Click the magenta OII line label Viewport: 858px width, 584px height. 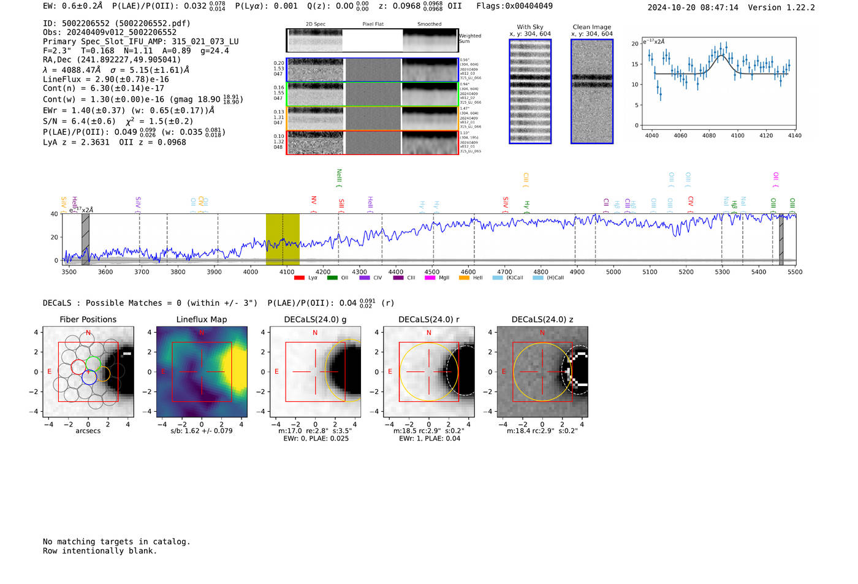tap(776, 179)
